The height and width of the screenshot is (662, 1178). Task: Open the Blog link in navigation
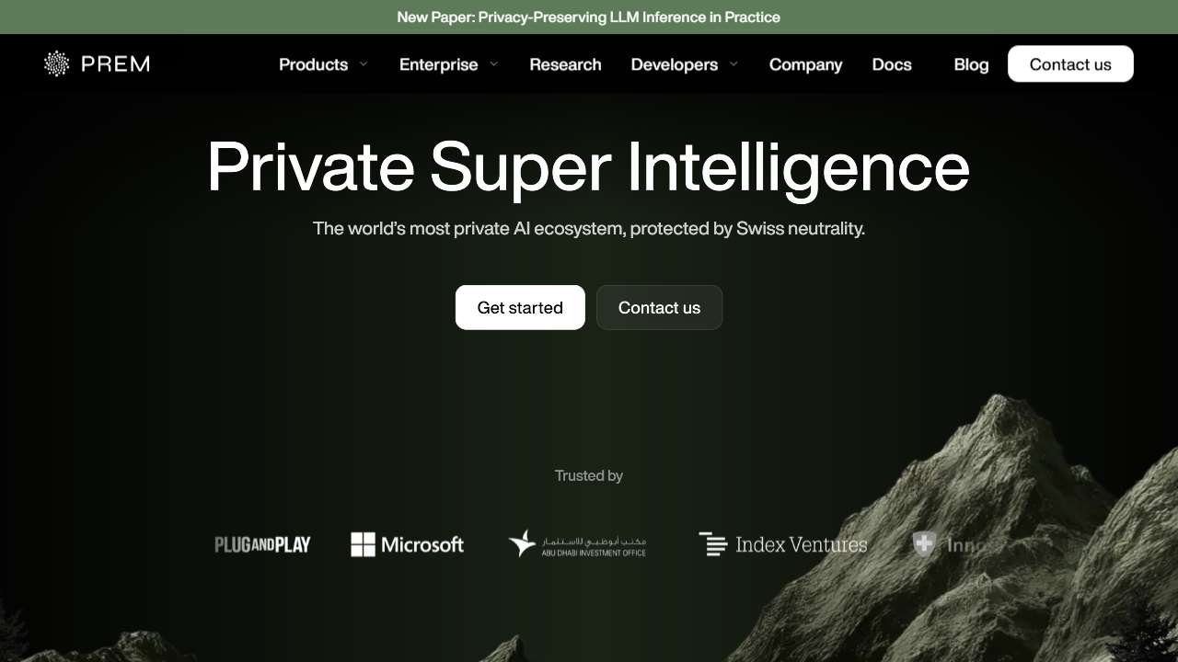(x=971, y=64)
